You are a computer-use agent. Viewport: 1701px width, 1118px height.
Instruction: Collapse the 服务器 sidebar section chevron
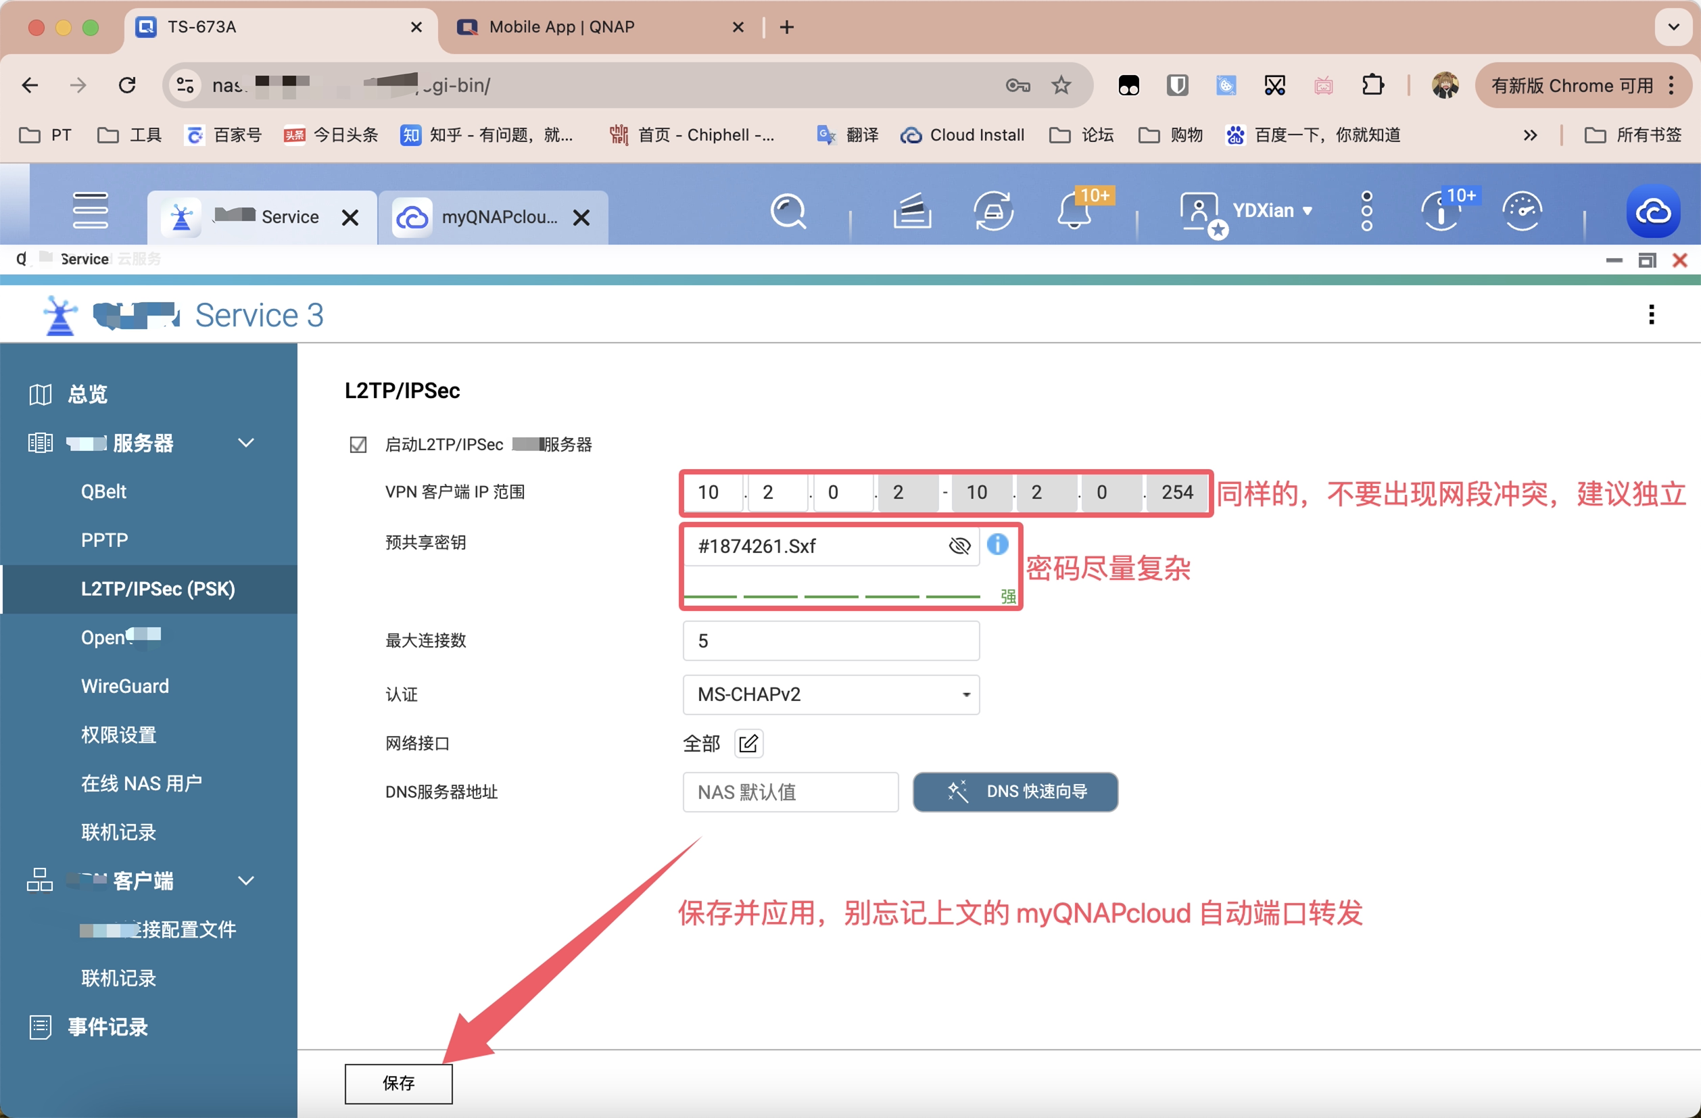pos(246,442)
